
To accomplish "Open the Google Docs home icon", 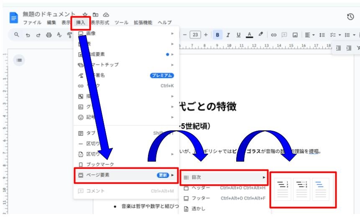I will pos(13,18).
